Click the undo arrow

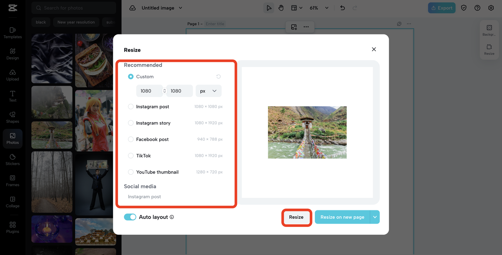[x=342, y=8]
